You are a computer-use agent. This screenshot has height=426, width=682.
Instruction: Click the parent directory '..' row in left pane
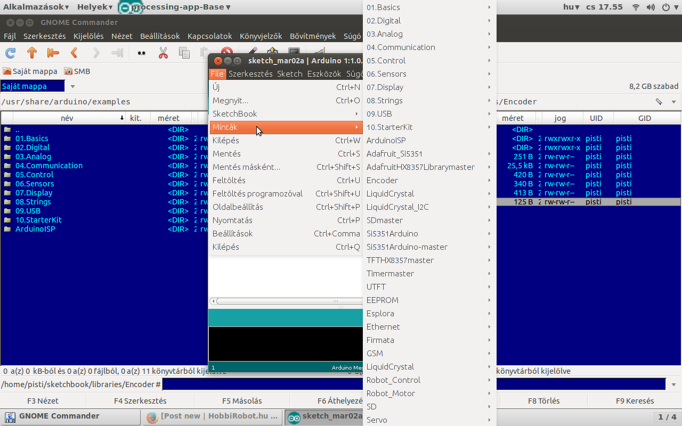pos(104,129)
